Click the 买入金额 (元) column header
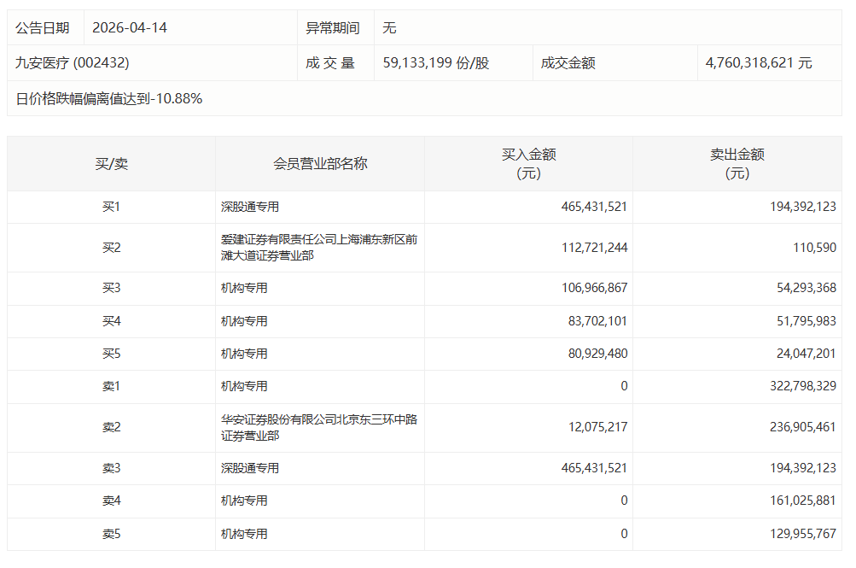Image resolution: width=856 pixels, height=568 pixels. point(528,163)
